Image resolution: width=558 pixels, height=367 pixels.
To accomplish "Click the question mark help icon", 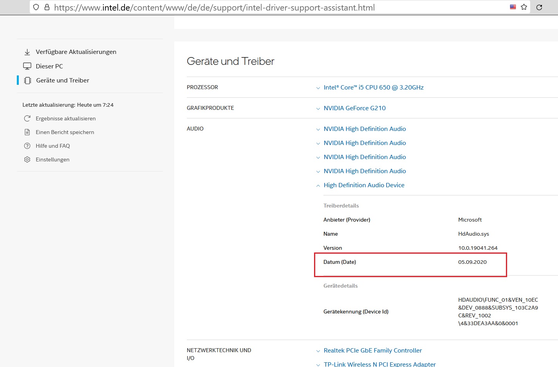I will (x=27, y=146).
